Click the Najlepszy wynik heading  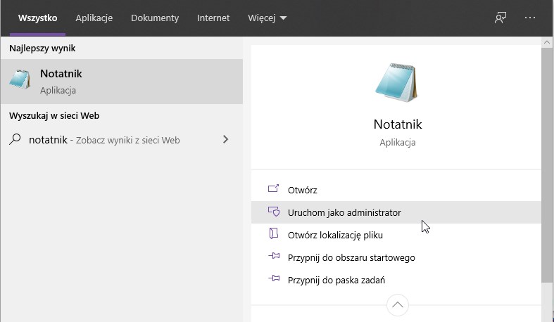42,49
